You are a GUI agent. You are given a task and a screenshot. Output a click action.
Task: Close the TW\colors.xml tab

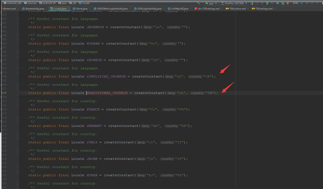click(x=248, y=9)
